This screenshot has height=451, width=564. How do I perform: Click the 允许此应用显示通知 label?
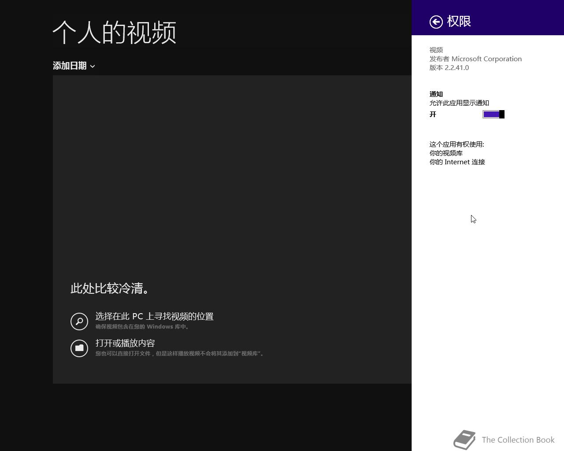[459, 103]
